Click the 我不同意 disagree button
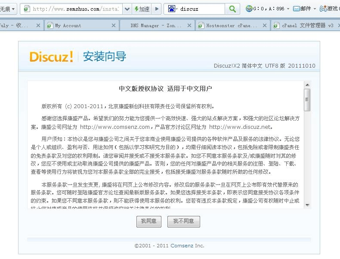This screenshot has width=340, height=259. (x=183, y=222)
